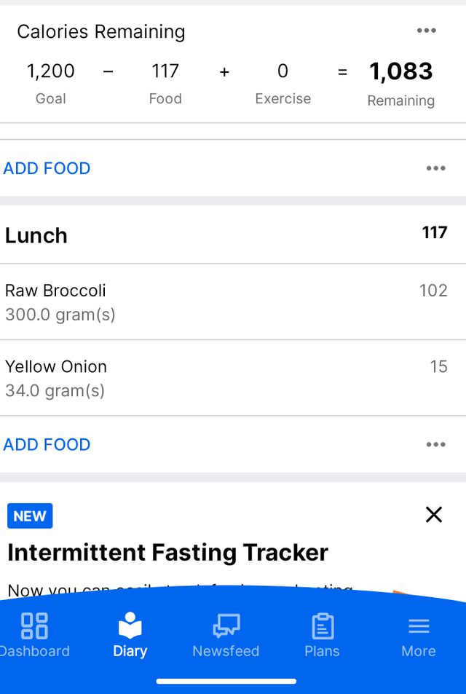The height and width of the screenshot is (694, 466).
Task: Open Calories Remaining options ellipsis
Action: point(427,31)
